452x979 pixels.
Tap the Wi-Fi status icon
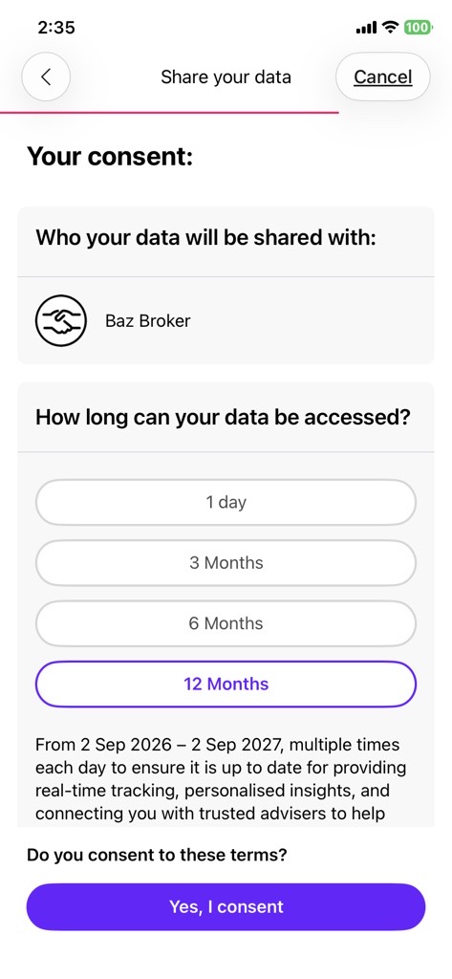click(x=391, y=27)
